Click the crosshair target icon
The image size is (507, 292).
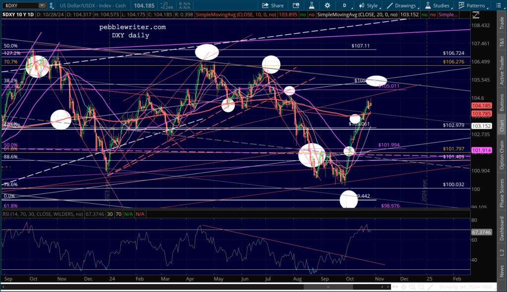[x=404, y=287]
